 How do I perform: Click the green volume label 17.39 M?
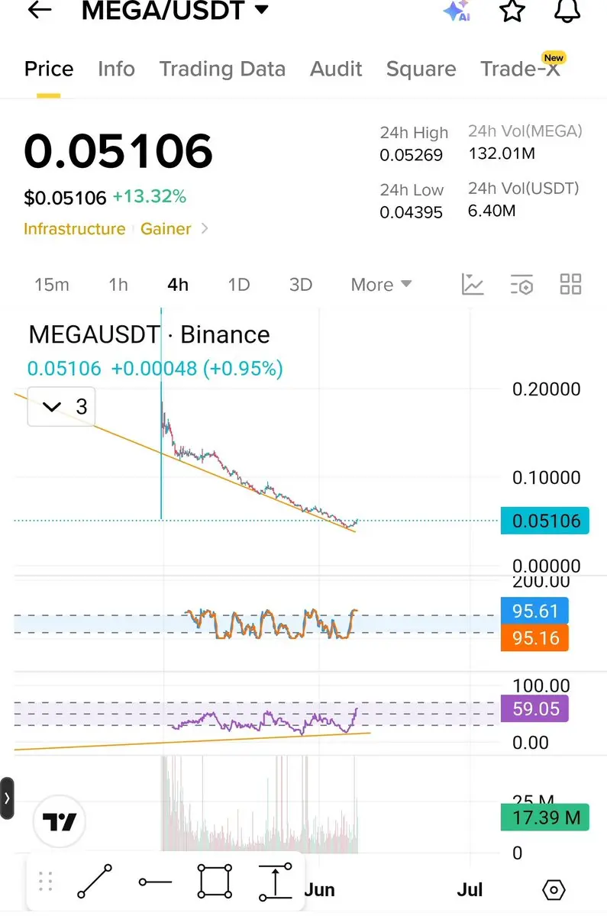click(x=545, y=818)
